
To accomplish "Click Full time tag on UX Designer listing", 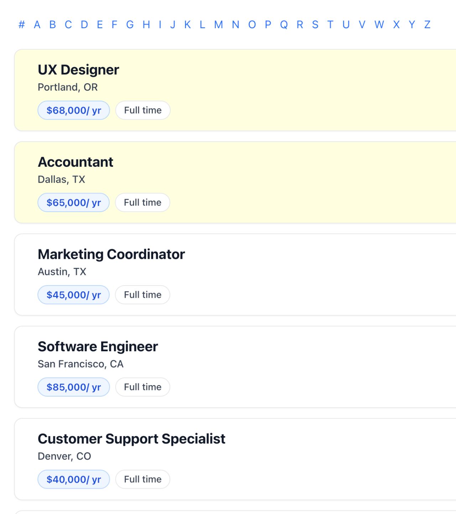I will 142,110.
